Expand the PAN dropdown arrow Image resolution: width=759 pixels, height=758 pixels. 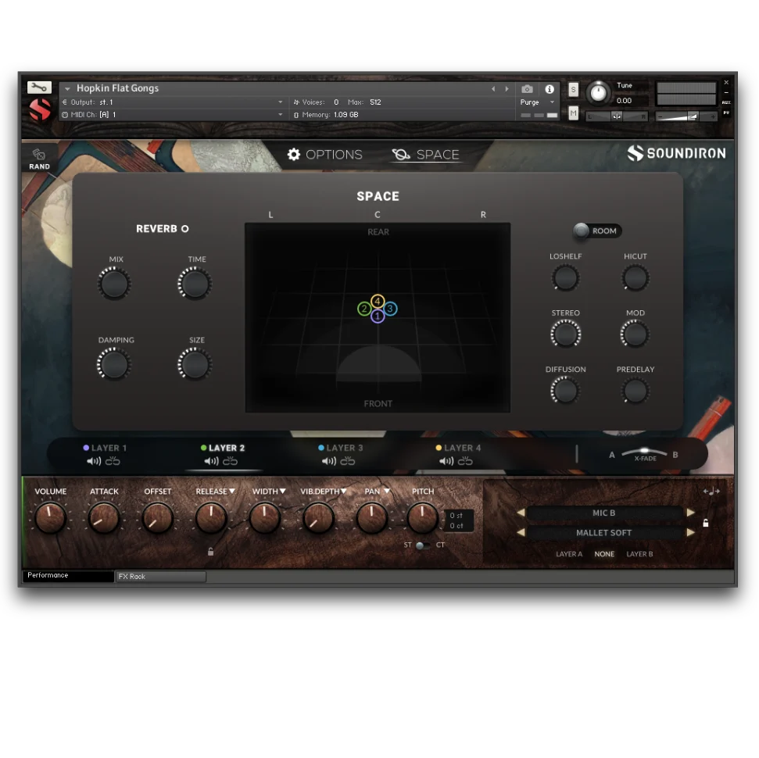(x=387, y=492)
